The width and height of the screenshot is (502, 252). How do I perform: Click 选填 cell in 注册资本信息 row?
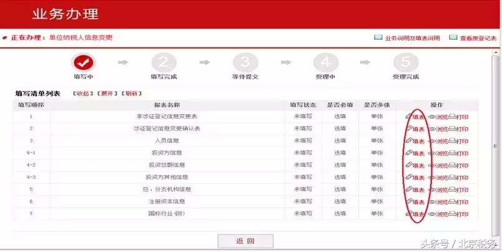tap(340, 201)
